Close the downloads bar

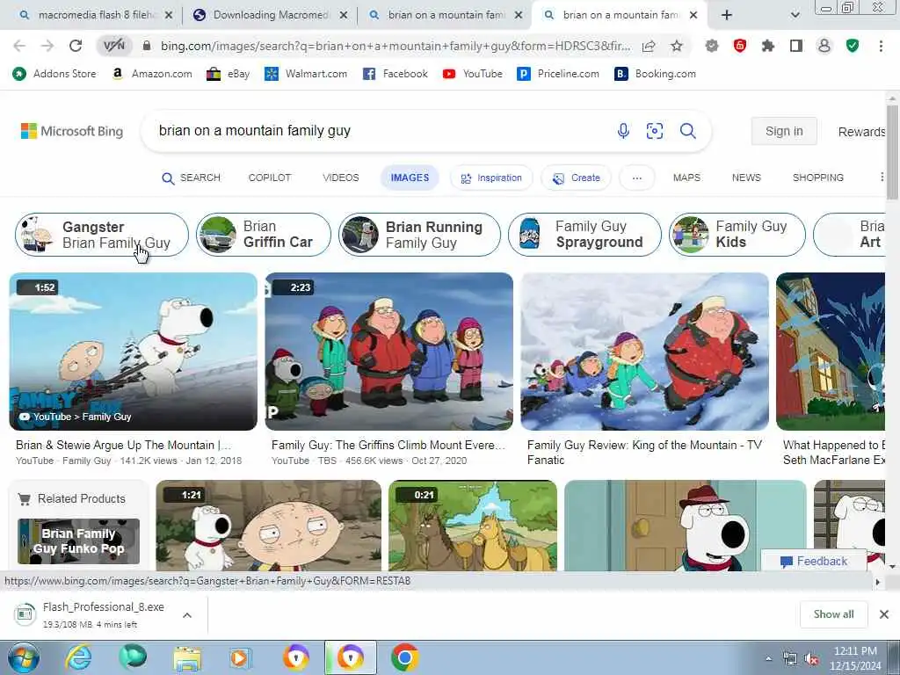(x=884, y=614)
